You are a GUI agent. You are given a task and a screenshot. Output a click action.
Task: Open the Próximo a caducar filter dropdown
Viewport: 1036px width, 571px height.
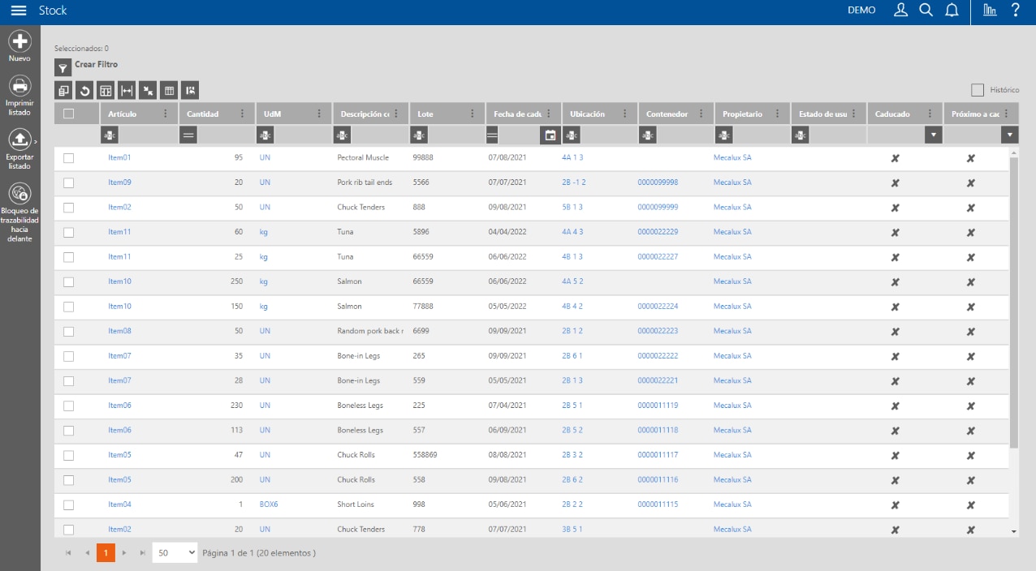tap(1010, 135)
